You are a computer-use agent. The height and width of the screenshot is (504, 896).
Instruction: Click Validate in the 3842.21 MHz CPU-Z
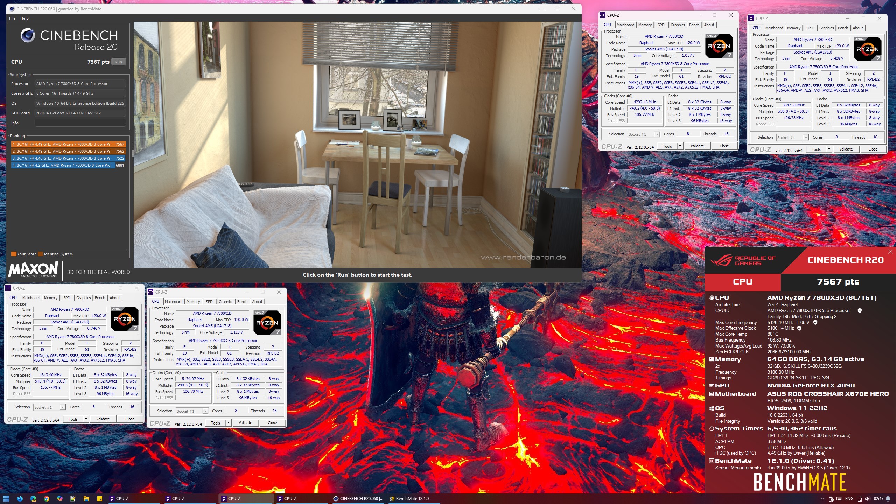[846, 149]
